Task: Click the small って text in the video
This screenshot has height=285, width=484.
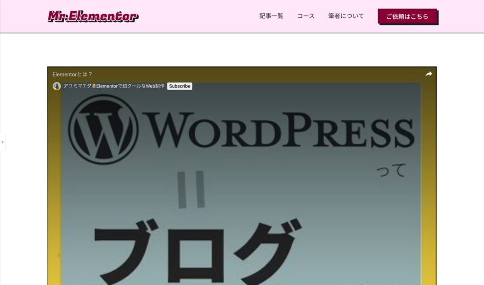Action: [391, 170]
